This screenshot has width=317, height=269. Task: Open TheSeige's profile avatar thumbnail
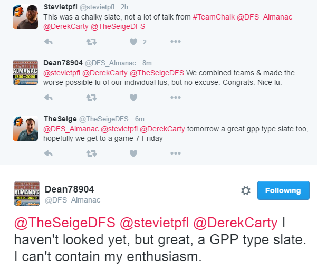[x=25, y=128]
